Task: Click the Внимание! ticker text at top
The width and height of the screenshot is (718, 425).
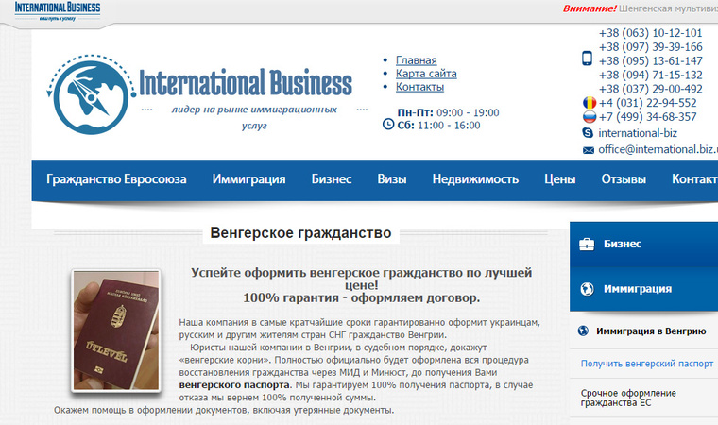Action: pos(590,8)
